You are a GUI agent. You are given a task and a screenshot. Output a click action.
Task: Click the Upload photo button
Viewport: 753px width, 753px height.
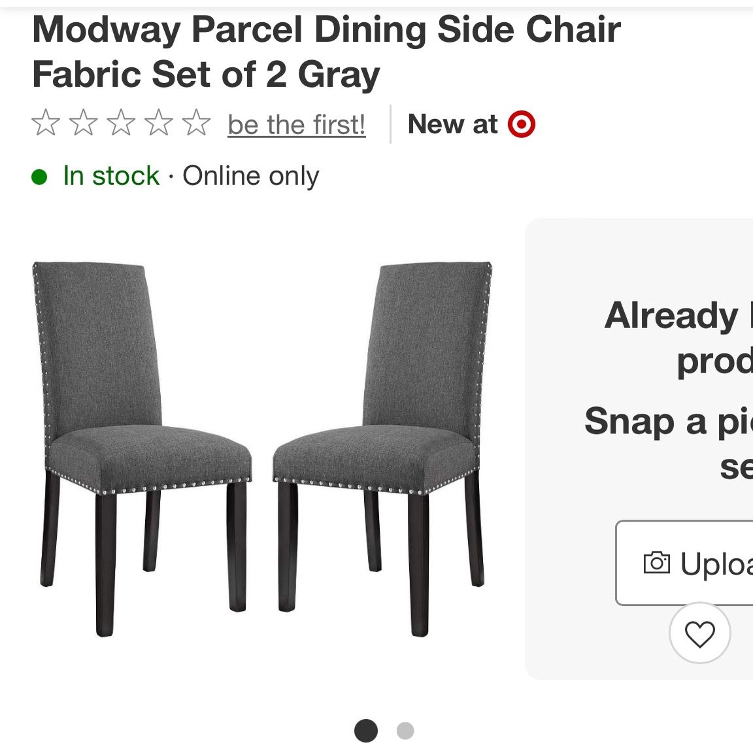[x=684, y=563]
